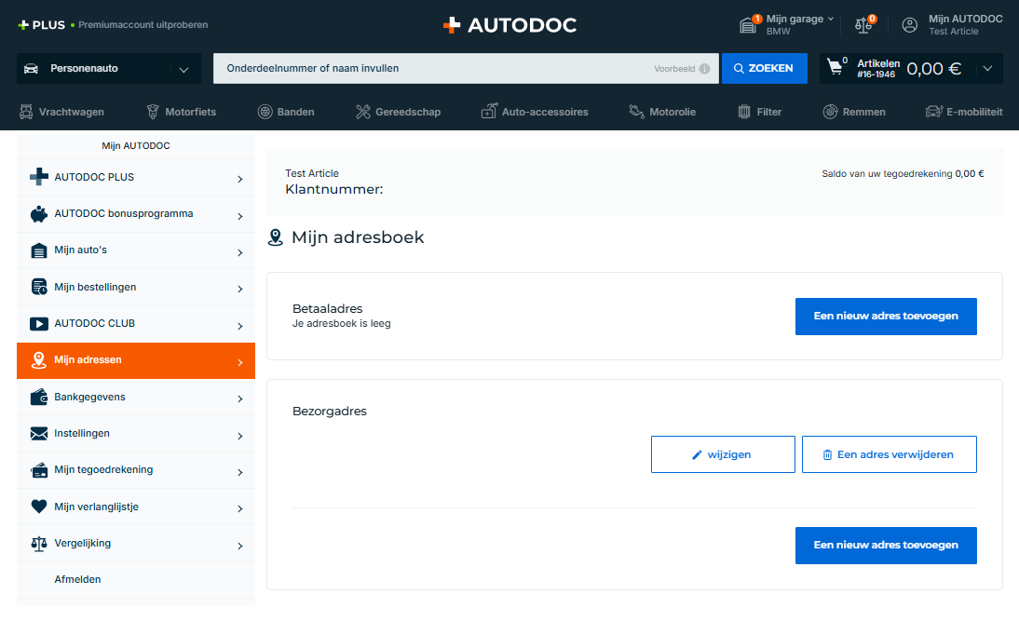Open the shopping cart icon
The width and height of the screenshot is (1019, 635).
[x=836, y=68]
